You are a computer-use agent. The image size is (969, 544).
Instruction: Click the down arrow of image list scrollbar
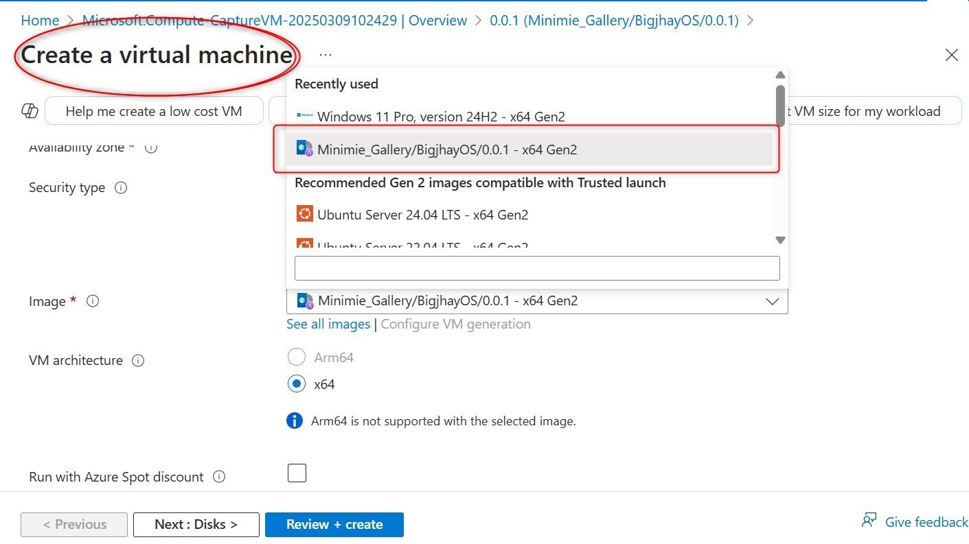coord(780,240)
